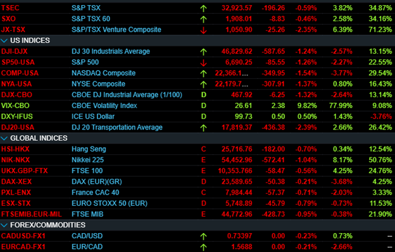395x252 pixels.
Task: Click the D indicator for DXY-IFUS
Action: click(204, 117)
